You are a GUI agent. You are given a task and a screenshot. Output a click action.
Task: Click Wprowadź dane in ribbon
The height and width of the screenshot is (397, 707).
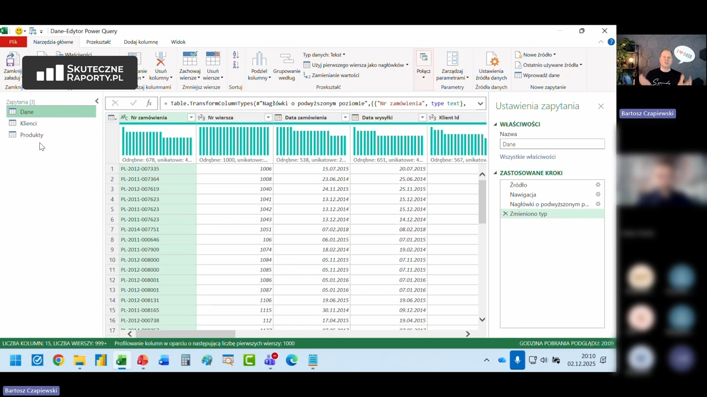[x=537, y=75]
